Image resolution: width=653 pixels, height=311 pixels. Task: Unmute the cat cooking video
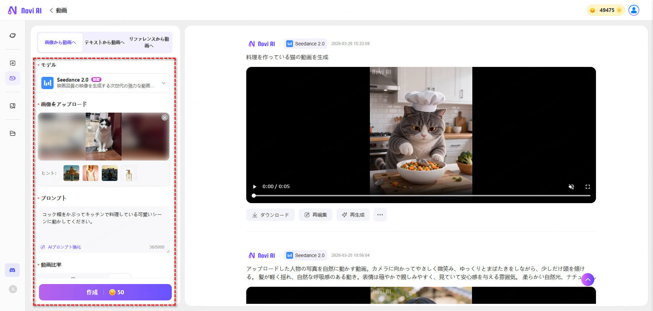point(571,187)
